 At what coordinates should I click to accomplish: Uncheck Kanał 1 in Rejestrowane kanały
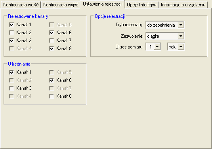click(11, 25)
